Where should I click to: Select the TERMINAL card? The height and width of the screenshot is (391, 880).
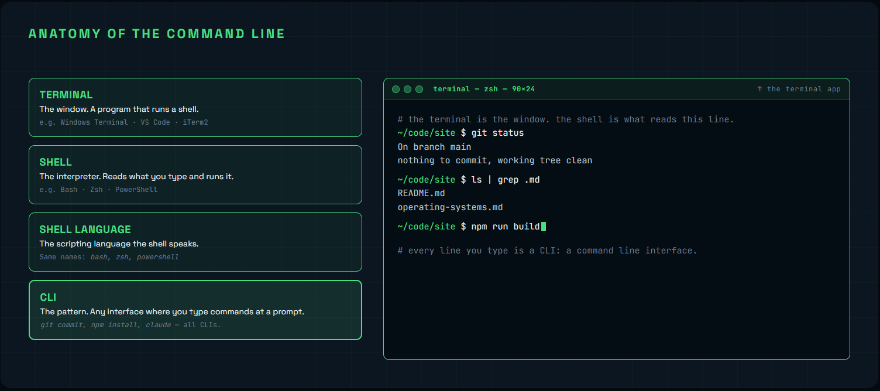195,107
